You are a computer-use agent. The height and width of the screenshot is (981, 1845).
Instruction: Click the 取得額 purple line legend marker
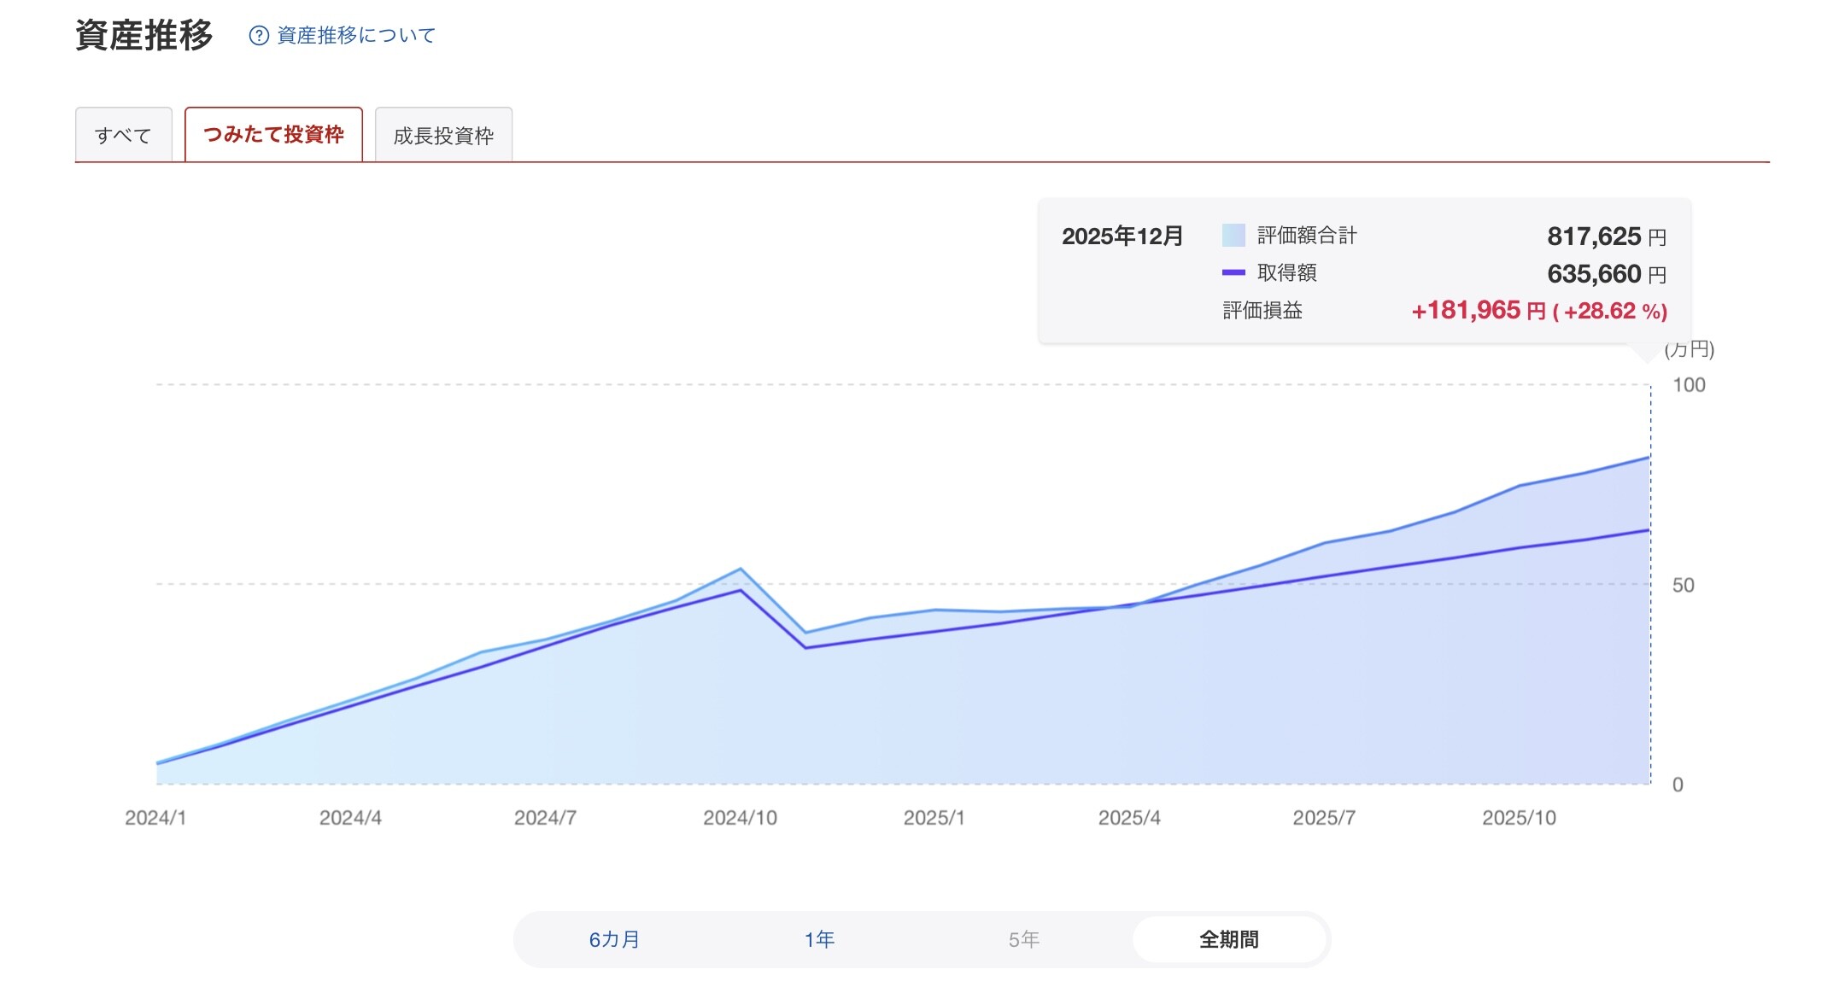coord(1233,273)
